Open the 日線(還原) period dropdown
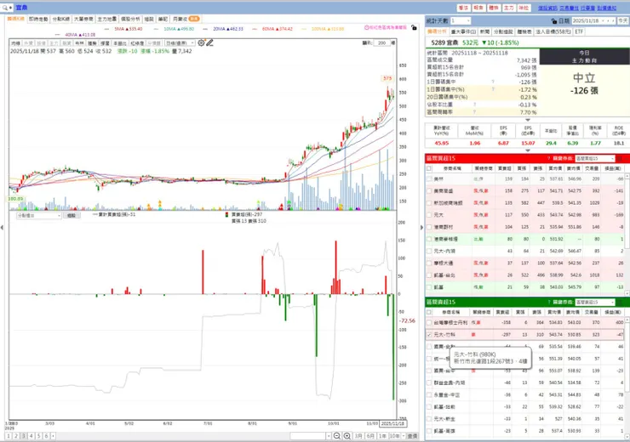This screenshot has height=442, width=630. (x=180, y=42)
